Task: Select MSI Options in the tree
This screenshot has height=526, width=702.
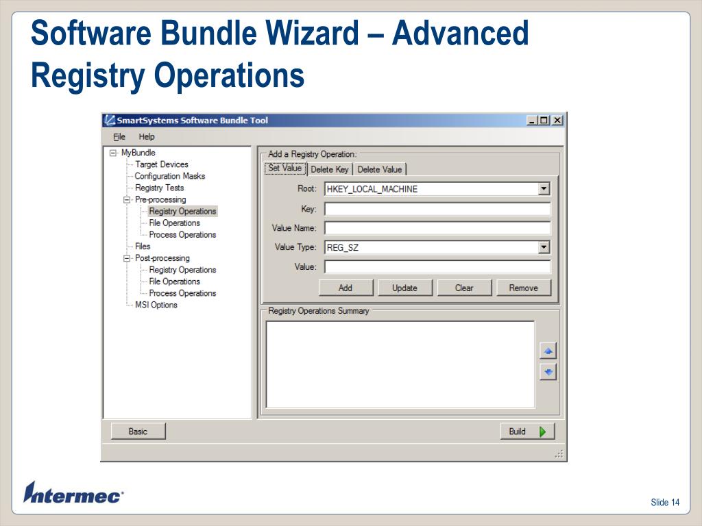Action: coord(156,305)
